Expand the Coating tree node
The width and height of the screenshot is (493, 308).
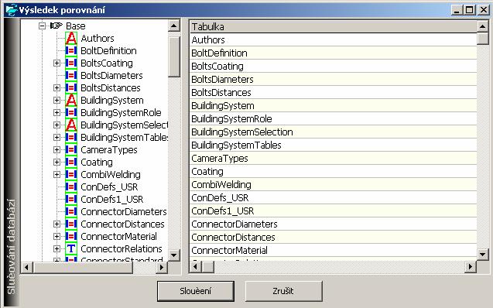click(56, 163)
